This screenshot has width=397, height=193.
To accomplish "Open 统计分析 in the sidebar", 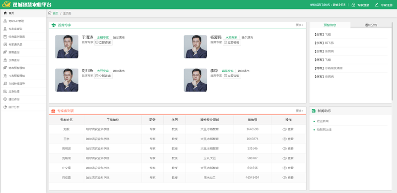I will (x=23, y=107).
